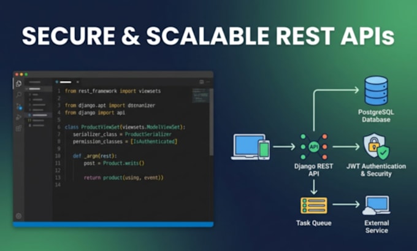Screen dimensions: 417x251
Task: Select the highlighted file in the explorer tree
Action: (39, 115)
